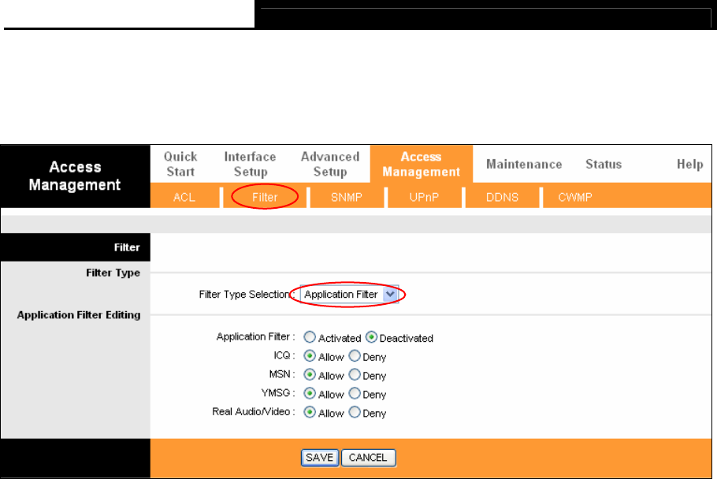This screenshot has width=717, height=479.
Task: Open the Help tab
Action: coord(689,164)
